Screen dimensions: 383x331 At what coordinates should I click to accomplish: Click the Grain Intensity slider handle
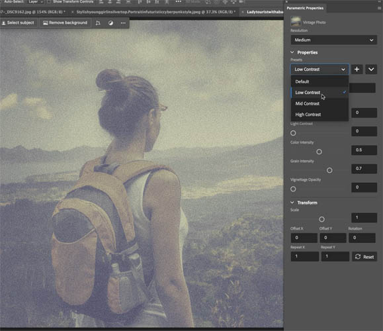pyautogui.click(x=329, y=170)
